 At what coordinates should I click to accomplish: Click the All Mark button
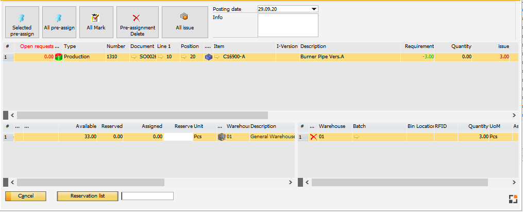click(96, 22)
